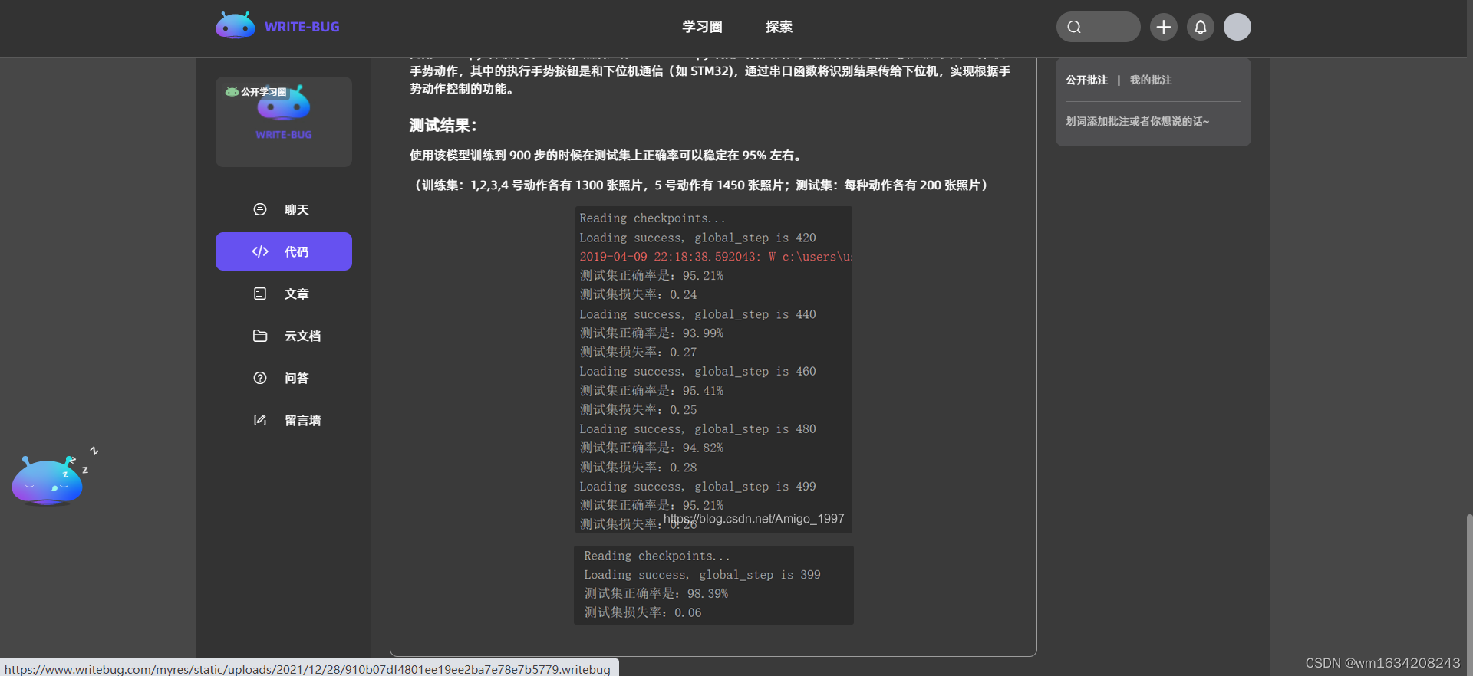Screen dimensions: 1473x676
Task: Click the WRITE-BUG logo in header
Action: 278,26
